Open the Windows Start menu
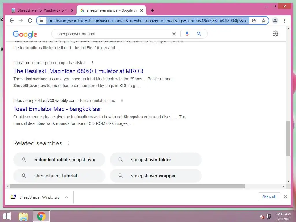The image size is (296, 222). pyautogui.click(x=7, y=216)
